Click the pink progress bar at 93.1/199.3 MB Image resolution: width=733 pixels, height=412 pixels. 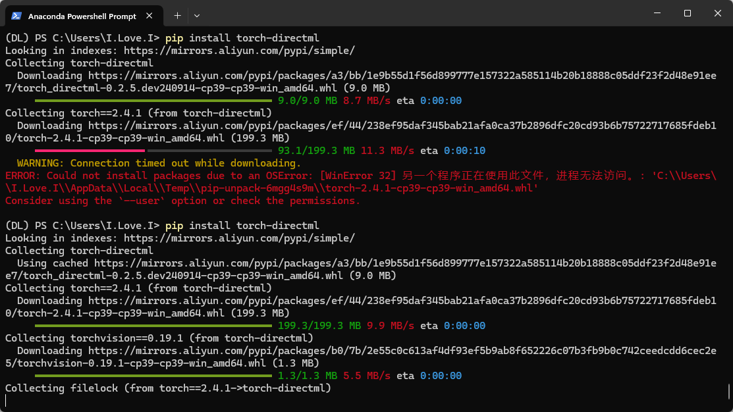click(90, 151)
